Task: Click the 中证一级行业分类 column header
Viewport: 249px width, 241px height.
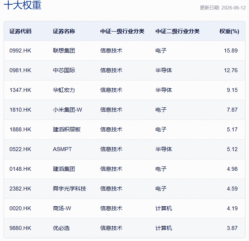Action: tap(122, 31)
